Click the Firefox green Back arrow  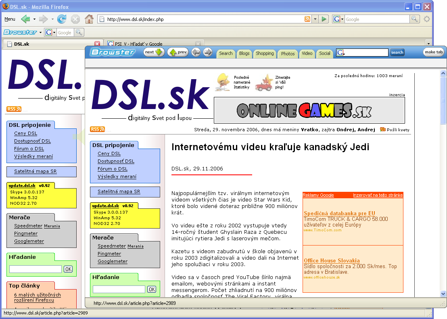click(x=25, y=19)
